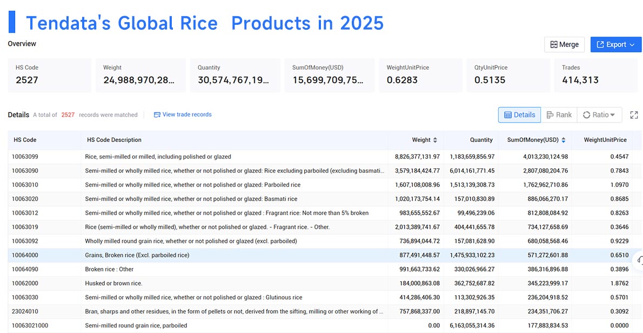The width and height of the screenshot is (643, 333).
Task: Click the headset support icon at right edge
Action: pyautogui.click(x=640, y=261)
